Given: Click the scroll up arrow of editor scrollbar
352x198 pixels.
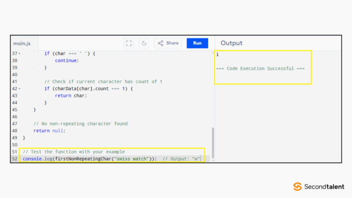Looking at the screenshot, I should coord(213,53).
